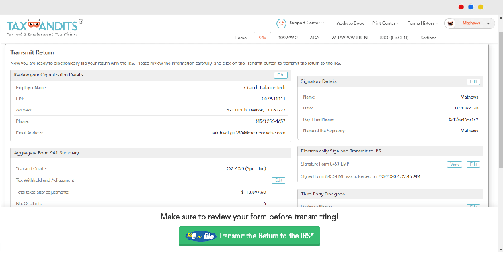Click the signatory Name value Mathews

(469, 97)
